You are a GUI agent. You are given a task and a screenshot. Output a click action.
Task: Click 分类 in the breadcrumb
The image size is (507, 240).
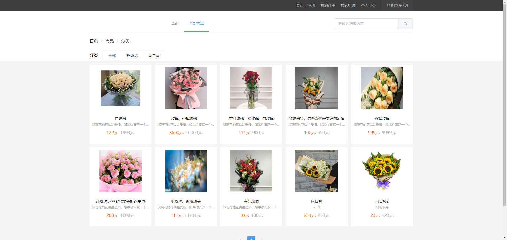[125, 41]
